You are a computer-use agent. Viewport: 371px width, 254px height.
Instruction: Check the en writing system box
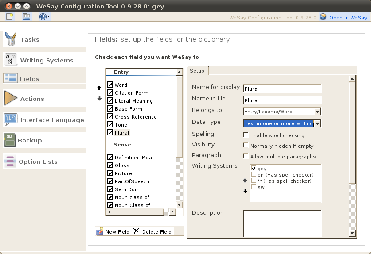coord(254,174)
